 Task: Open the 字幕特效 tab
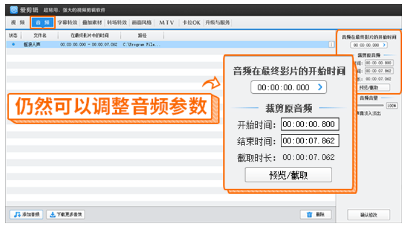tap(68, 22)
